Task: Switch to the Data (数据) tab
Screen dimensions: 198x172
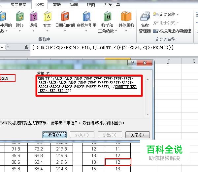Action: point(56,5)
